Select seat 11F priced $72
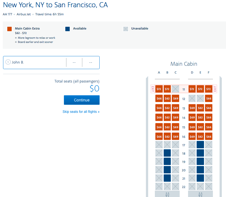 pos(208,89)
